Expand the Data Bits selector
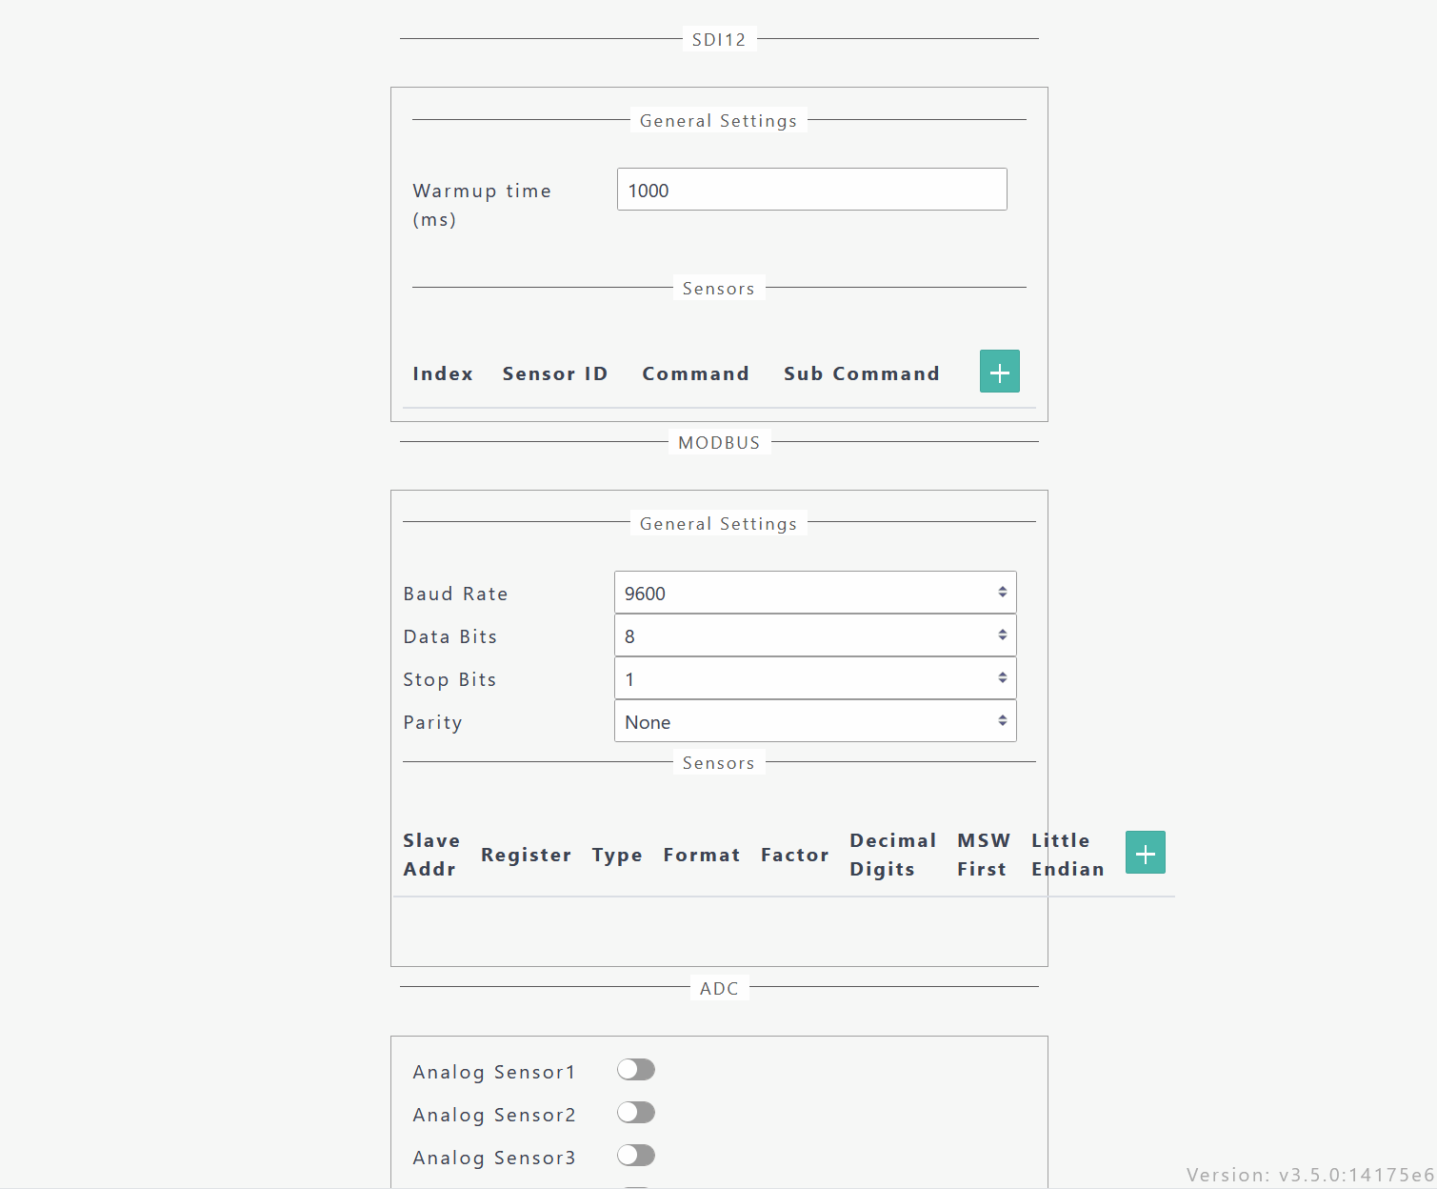The height and width of the screenshot is (1189, 1437). [814, 635]
